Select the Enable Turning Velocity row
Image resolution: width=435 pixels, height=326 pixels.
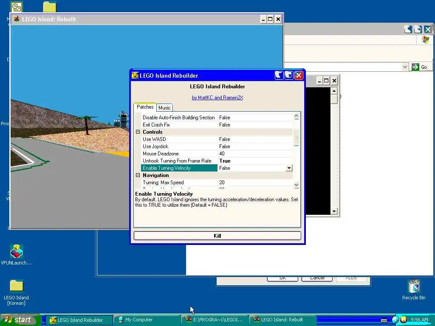coord(217,168)
